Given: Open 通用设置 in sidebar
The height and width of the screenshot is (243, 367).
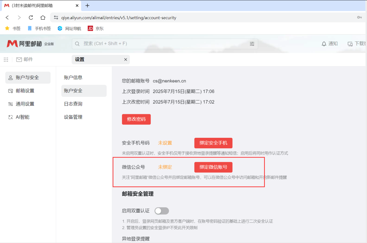Looking at the screenshot, I should 28,104.
